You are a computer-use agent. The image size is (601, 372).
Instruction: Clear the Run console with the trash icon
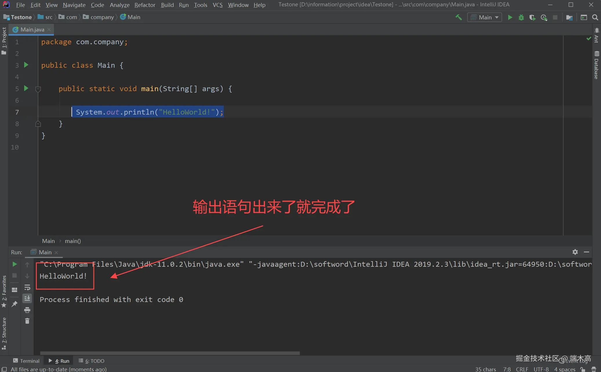pos(28,321)
